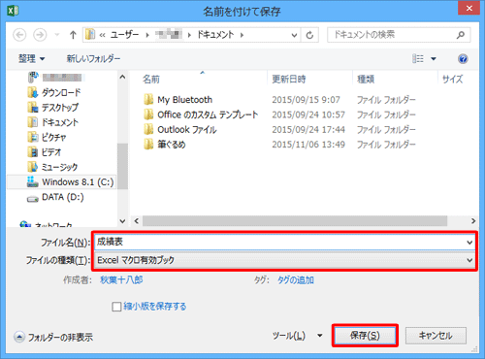This screenshot has width=485, height=359.
Task: Click the Excel icon in title bar
Action: (13, 11)
